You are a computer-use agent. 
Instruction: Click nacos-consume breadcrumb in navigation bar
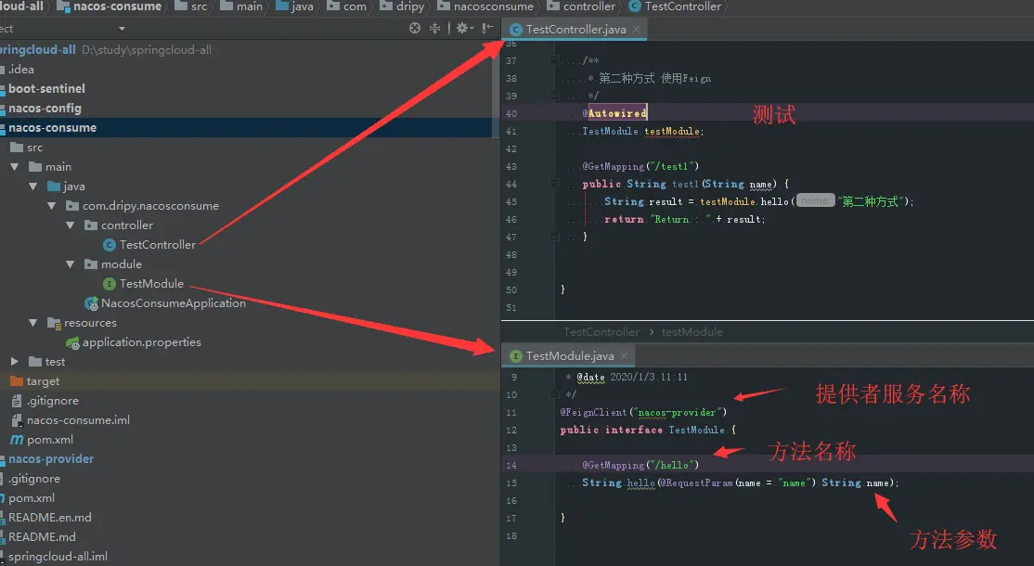click(110, 6)
